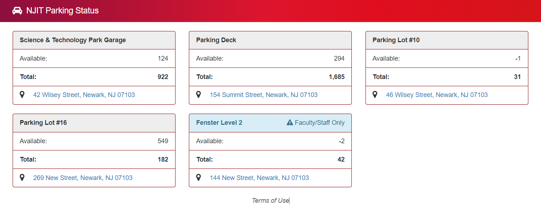541x215 pixels.
Task: Open the Terms of Use link
Action: click(270, 201)
